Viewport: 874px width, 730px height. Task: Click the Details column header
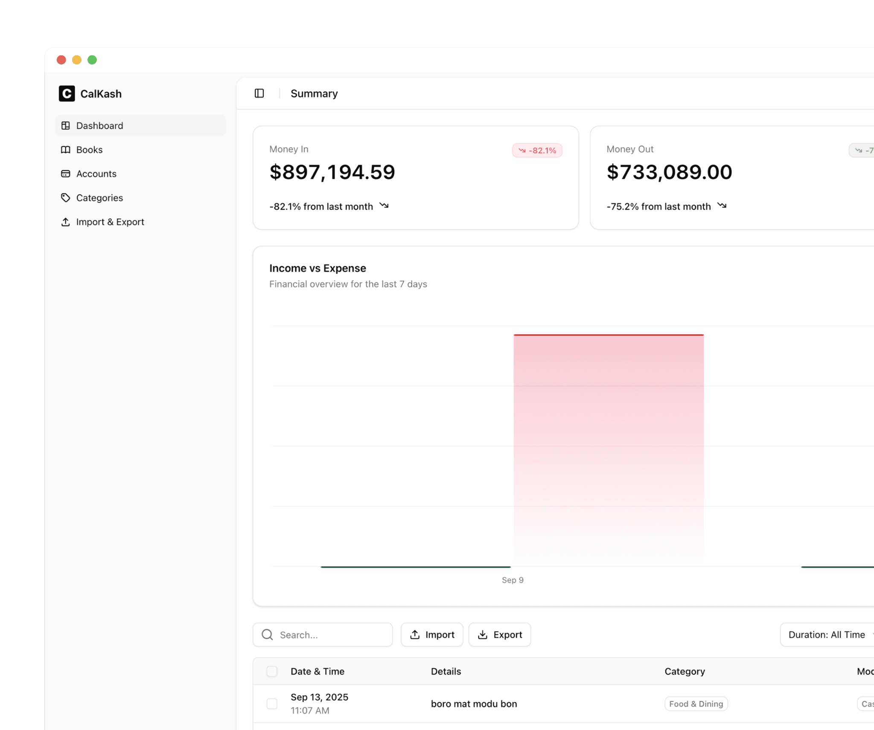coord(446,671)
